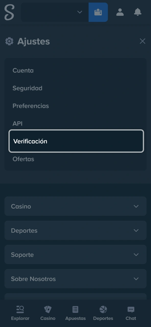Click the profile person icon
Viewport: 151px width, 327px height.
pyautogui.click(x=120, y=12)
